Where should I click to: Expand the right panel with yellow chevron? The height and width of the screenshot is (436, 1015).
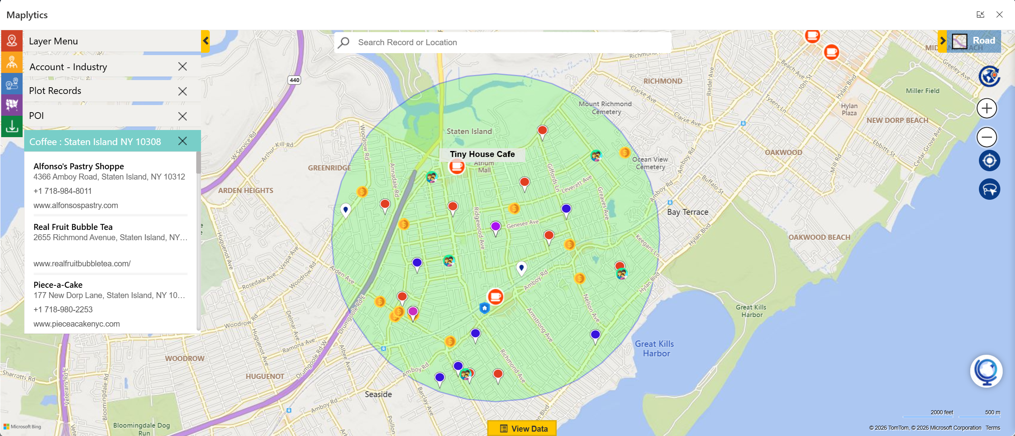(943, 40)
